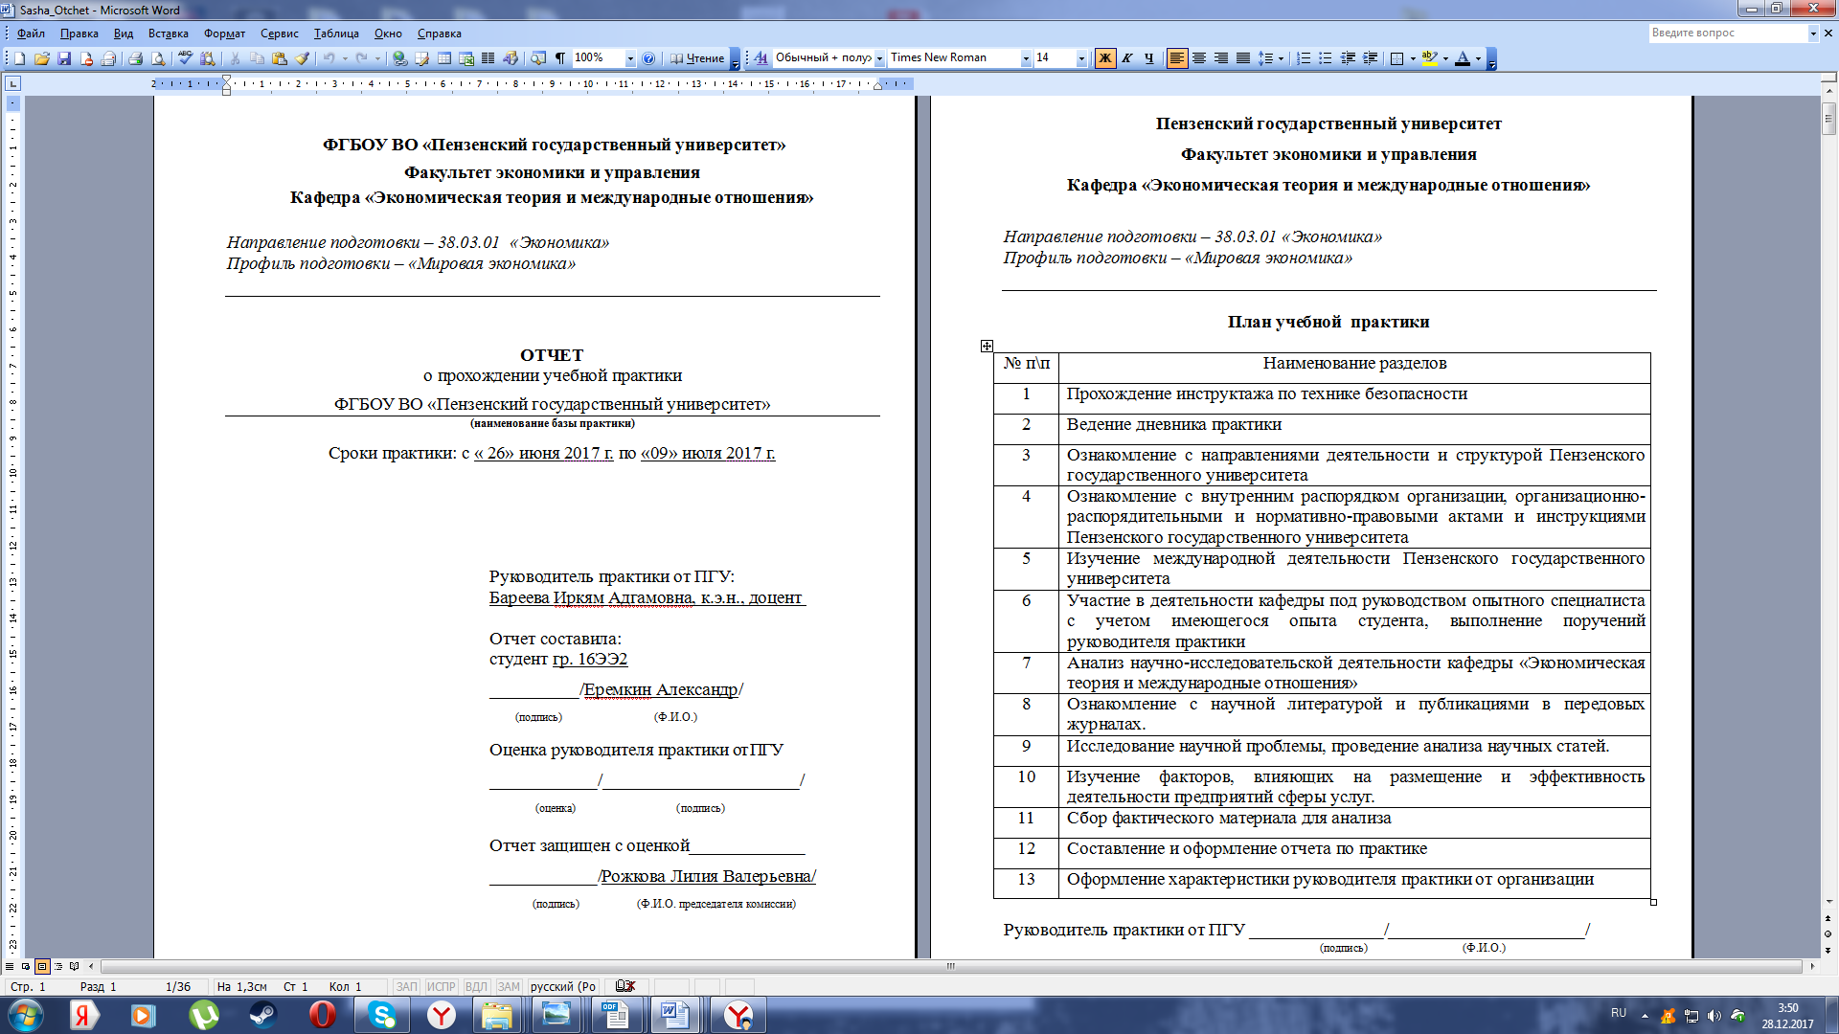Viewport: 1839px width, 1034px height.
Task: Open the Styles and Formatting pane icon
Action: click(x=761, y=58)
